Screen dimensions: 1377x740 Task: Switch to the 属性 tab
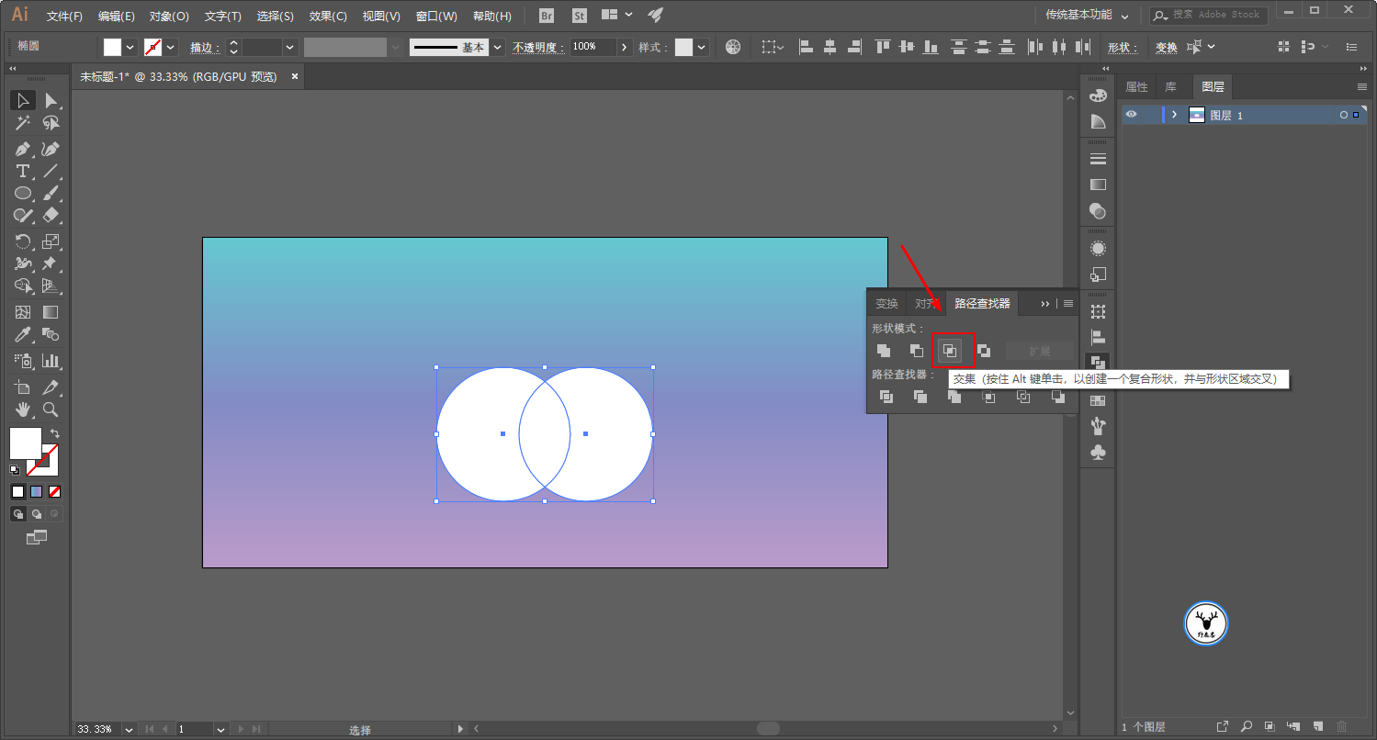click(x=1137, y=86)
